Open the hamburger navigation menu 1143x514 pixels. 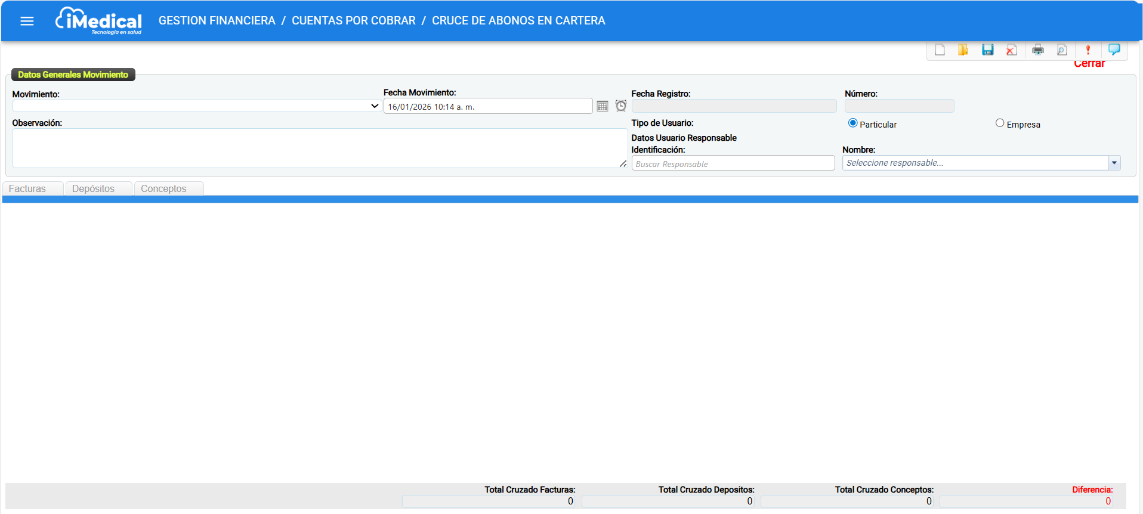click(27, 21)
